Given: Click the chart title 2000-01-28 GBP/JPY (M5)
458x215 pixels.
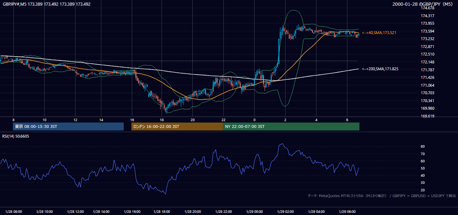Looking at the screenshot, I should pos(423,4).
